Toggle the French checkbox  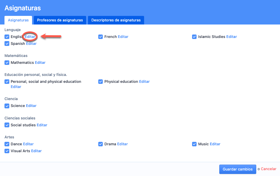[101, 37]
